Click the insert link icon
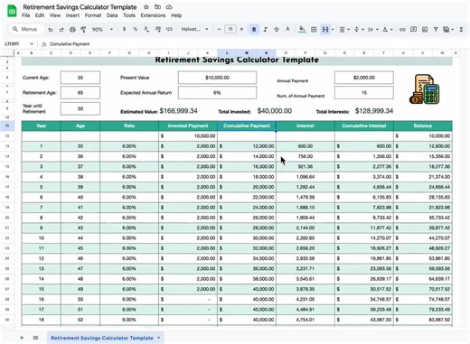This screenshot has height=344, width=470. [x=402, y=30]
